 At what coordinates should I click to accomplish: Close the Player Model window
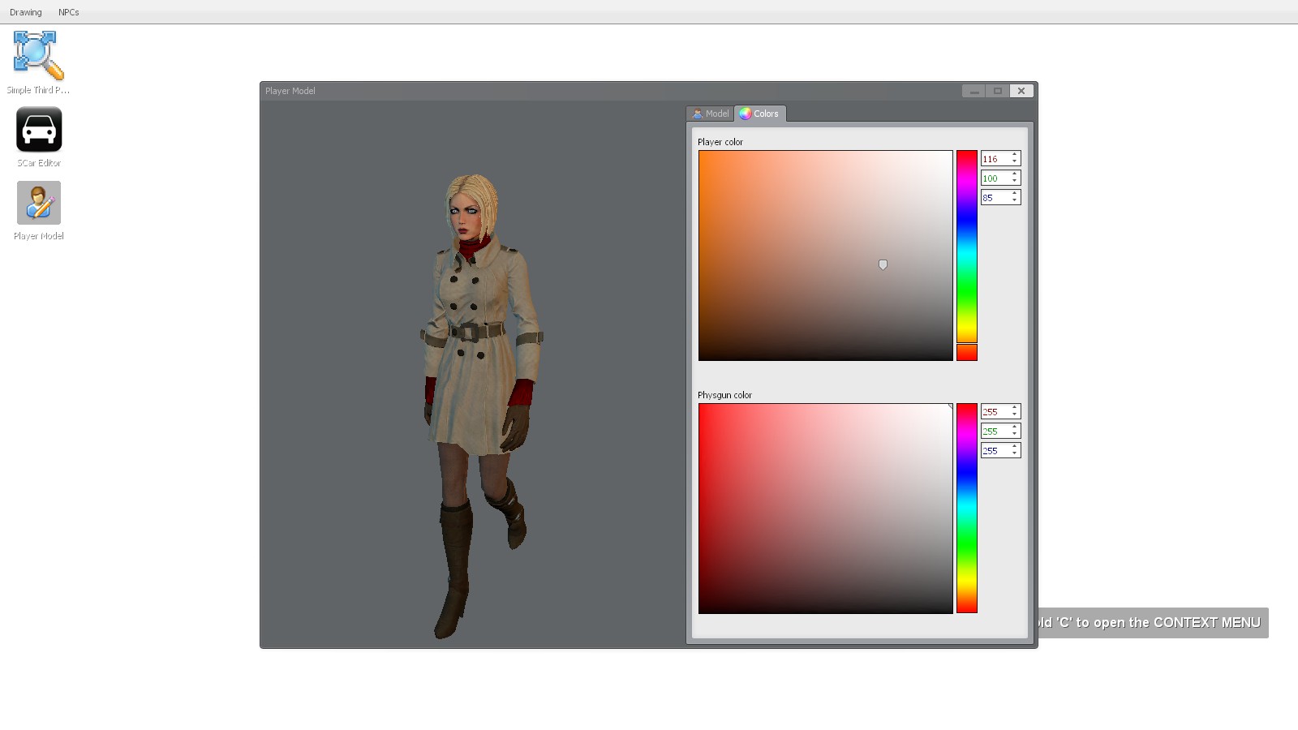pos(1021,91)
